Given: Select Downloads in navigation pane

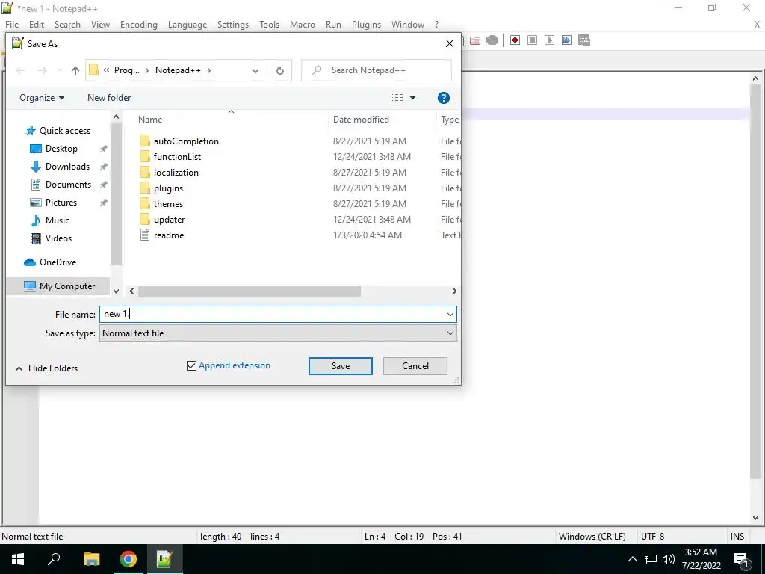Looking at the screenshot, I should click(60, 167).
